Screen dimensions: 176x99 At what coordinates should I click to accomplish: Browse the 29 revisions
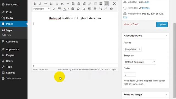pos(146,8)
